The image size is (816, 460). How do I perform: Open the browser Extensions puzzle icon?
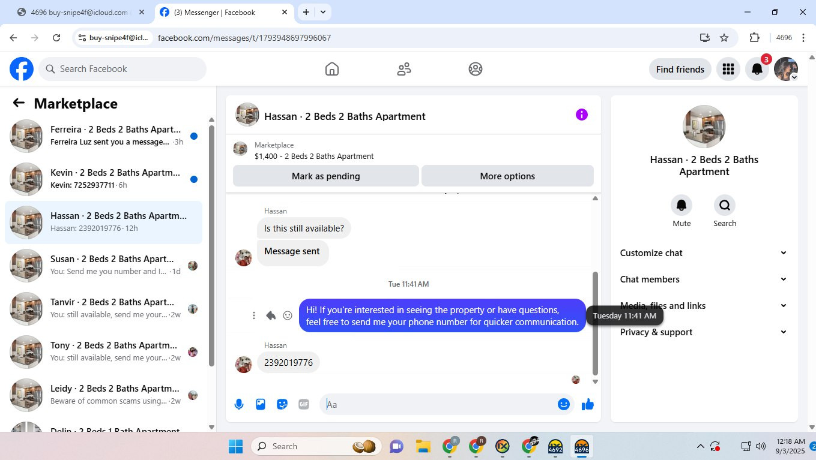(755, 38)
